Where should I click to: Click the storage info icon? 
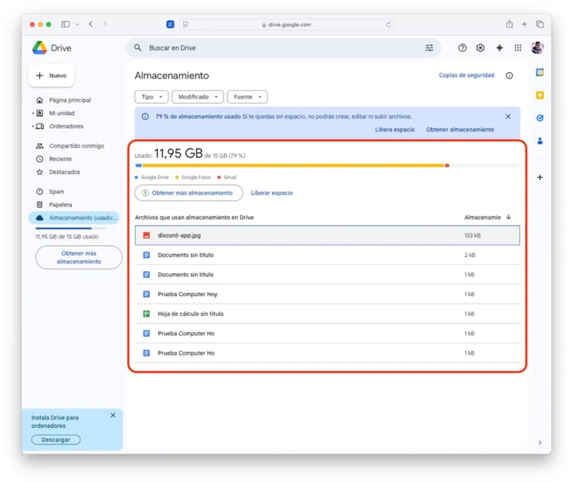pyautogui.click(x=509, y=75)
